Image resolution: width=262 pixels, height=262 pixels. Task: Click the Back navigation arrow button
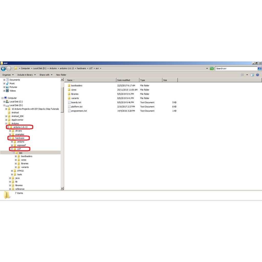pyautogui.click(x=3, y=69)
